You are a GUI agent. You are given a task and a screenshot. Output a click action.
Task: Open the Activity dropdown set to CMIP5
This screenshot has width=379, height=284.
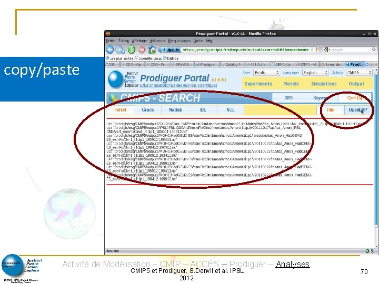click(x=359, y=73)
